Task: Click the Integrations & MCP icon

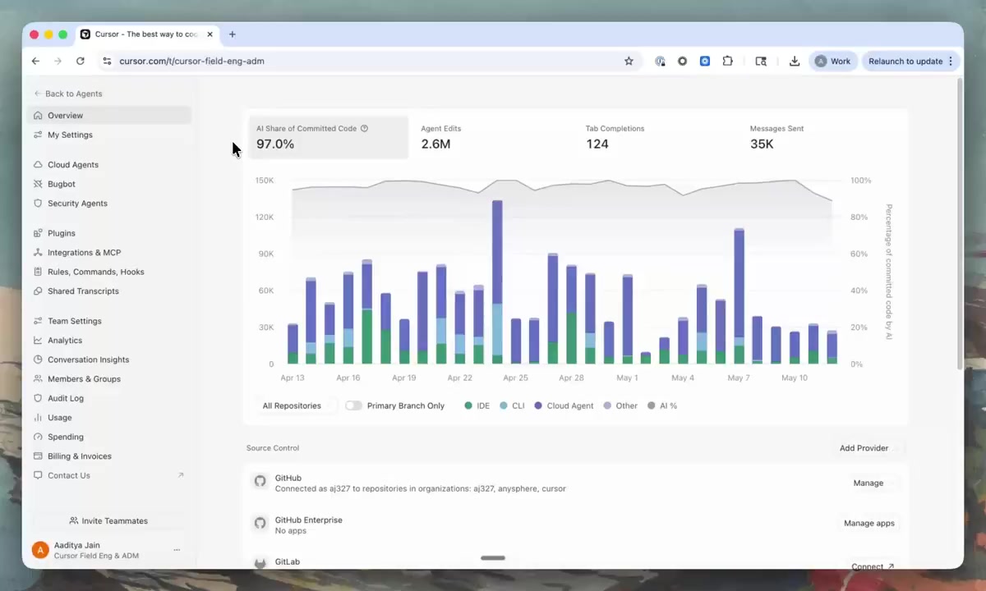Action: click(x=38, y=253)
